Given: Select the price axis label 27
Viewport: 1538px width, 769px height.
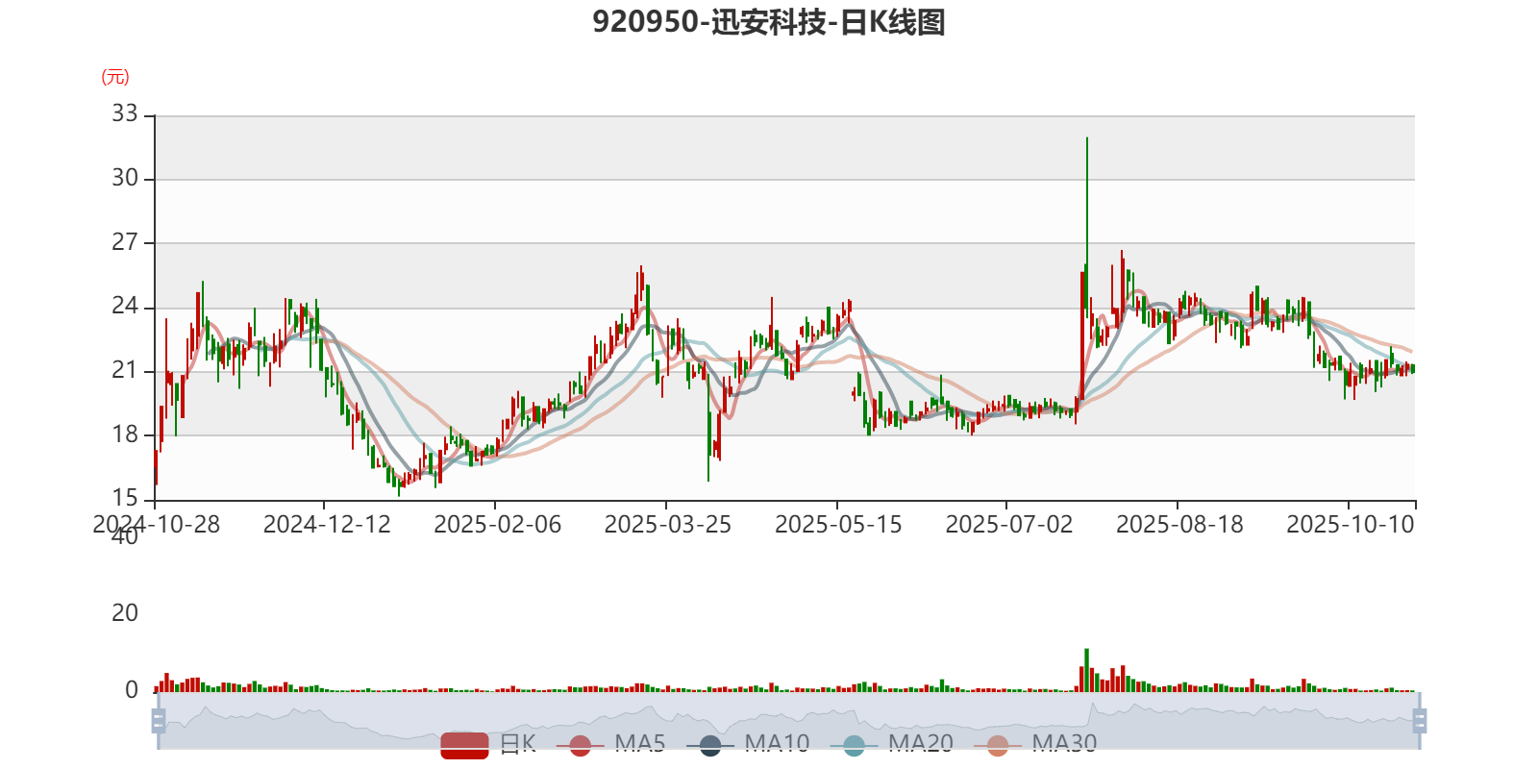Looking at the screenshot, I should tap(125, 242).
